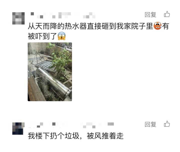Tap the red sweating worried emoji
180x152 pixels.
pos(157,26)
